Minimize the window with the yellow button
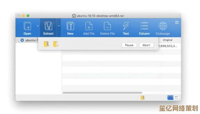Screen dimensions: 200x114 (23, 16)
